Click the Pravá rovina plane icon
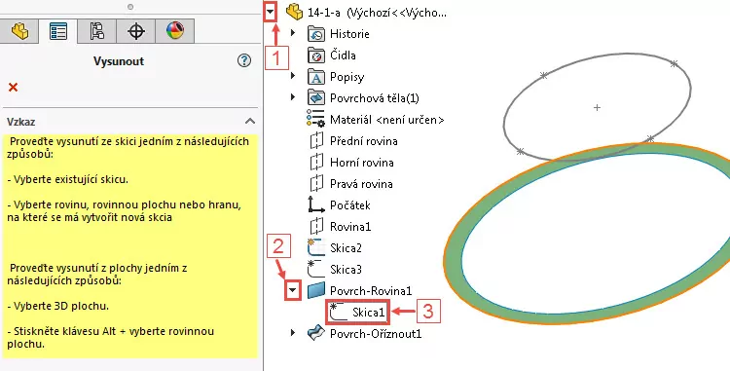Screen dimensions: 730x371 pos(316,183)
